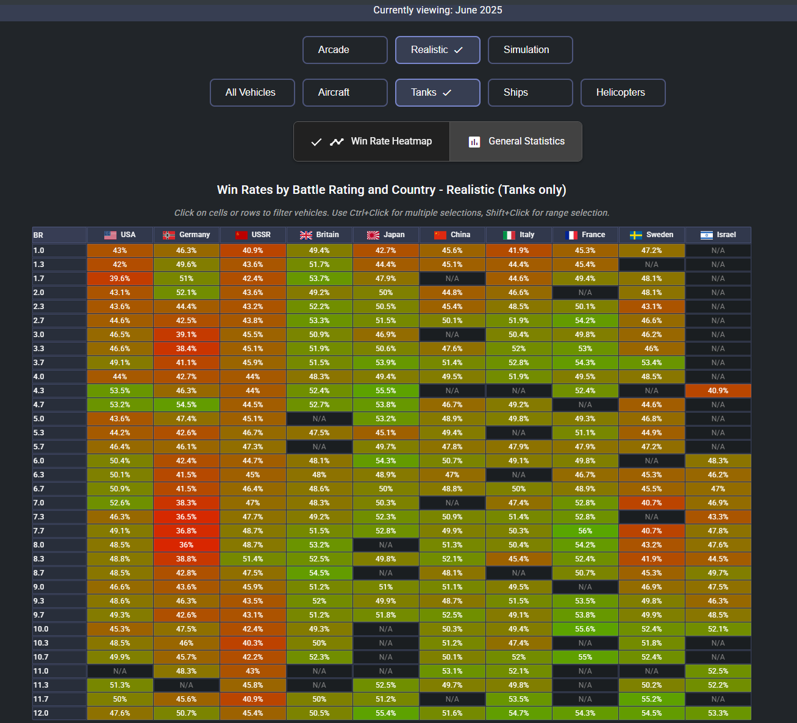
Task: Click Sweden 55.2% cell at BR 11.7
Action: coord(651,699)
